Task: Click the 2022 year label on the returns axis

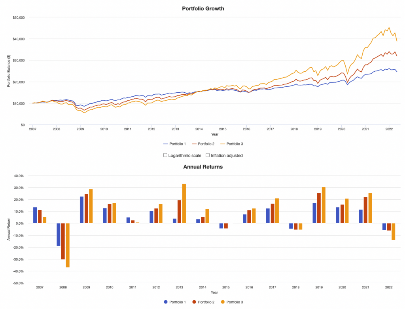Action: click(x=388, y=287)
